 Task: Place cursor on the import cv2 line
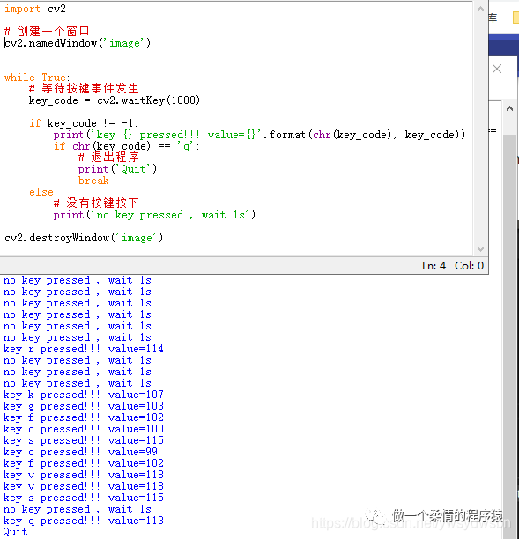[x=35, y=9]
